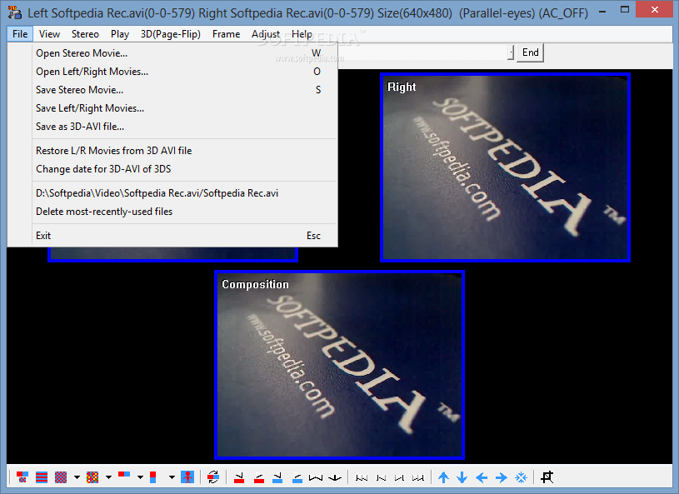
Task: Click the second frame-step icon in group
Action: [x=381, y=477]
